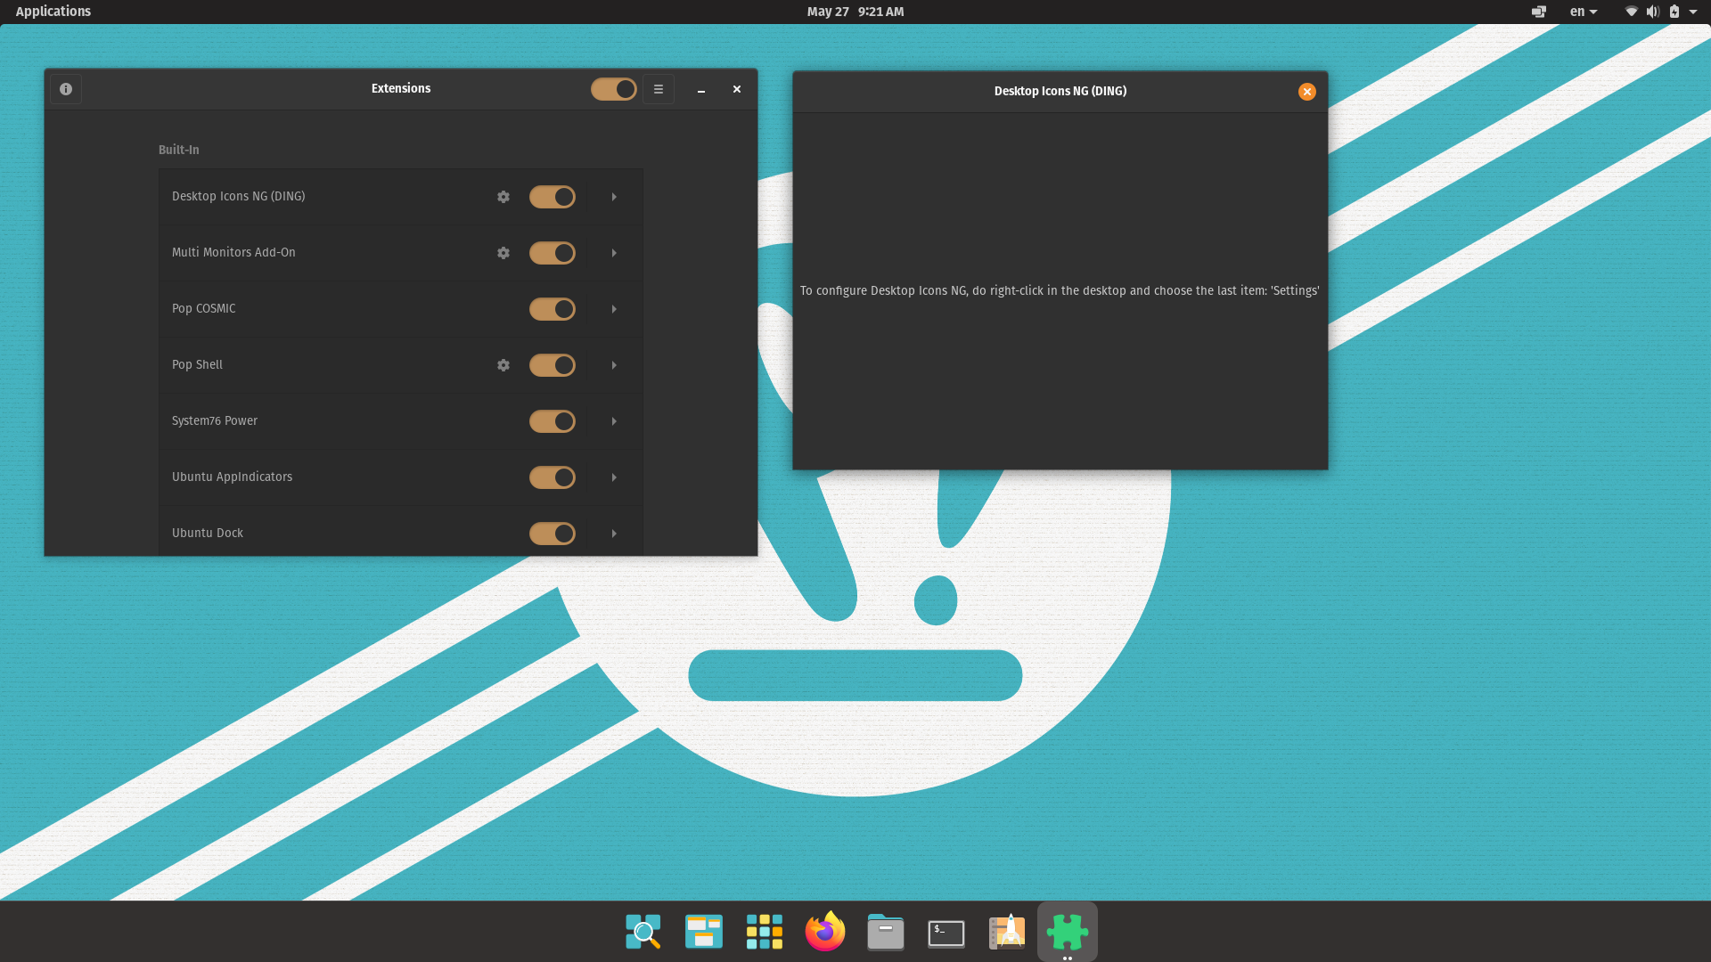Launch the Terminal from the dock
The image size is (1711, 962).
(946, 932)
